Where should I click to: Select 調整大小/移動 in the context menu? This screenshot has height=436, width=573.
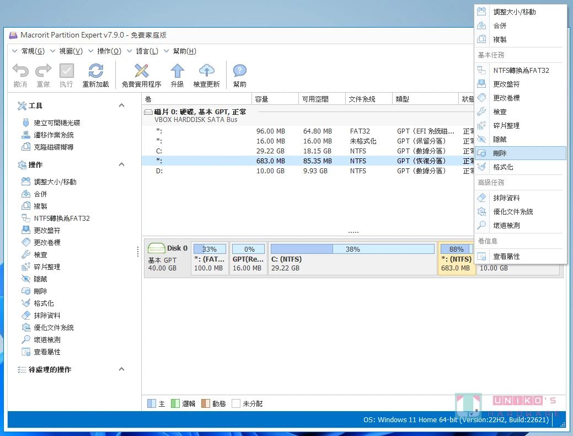pos(521,12)
